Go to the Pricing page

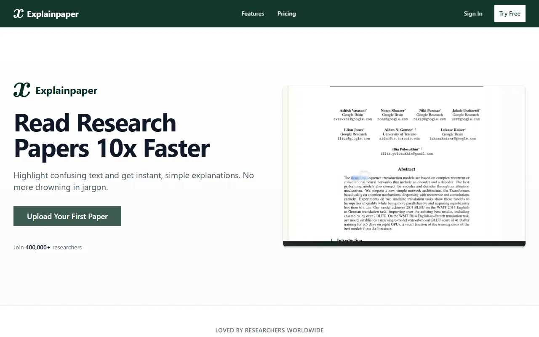287,13
